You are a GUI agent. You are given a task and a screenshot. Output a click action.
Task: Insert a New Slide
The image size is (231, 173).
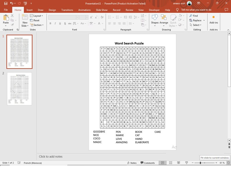point(25,21)
